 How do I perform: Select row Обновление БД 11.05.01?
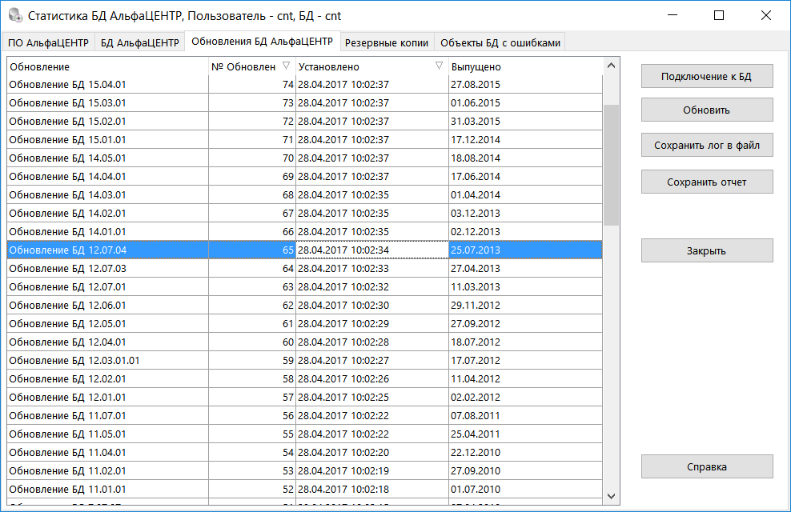305,434
